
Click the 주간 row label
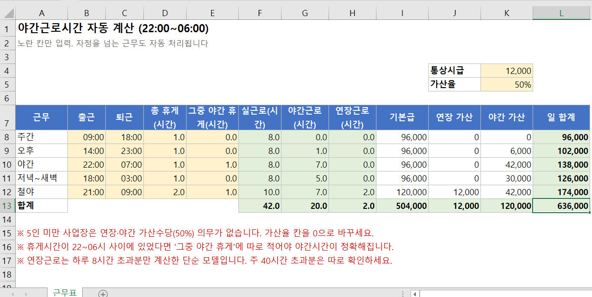tap(42, 137)
